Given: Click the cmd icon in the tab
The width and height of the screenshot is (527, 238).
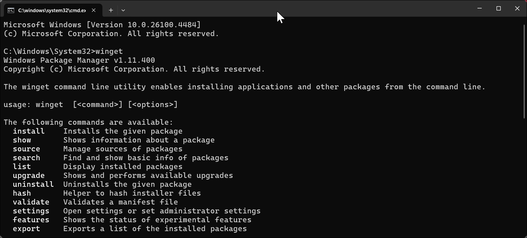Looking at the screenshot, I should point(11,10).
